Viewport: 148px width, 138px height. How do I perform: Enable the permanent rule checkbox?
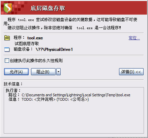tap(7, 60)
